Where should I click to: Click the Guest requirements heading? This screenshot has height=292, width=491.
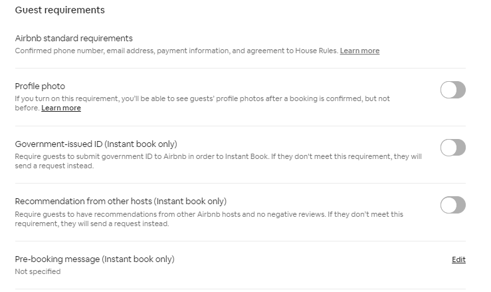tap(60, 11)
